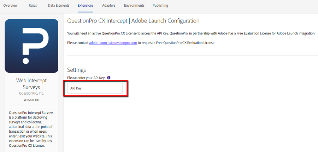Click the purple info icon beside API Key label
Image resolution: width=318 pixels, height=152 pixels.
click(x=108, y=77)
